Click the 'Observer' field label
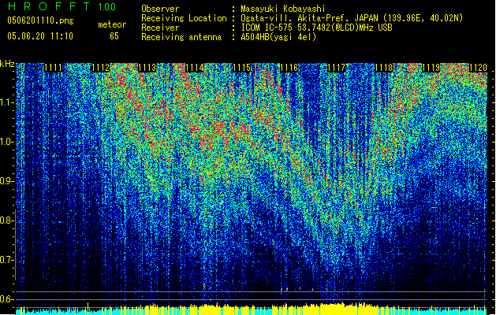Screen dimensions: 496x315 click(160, 9)
